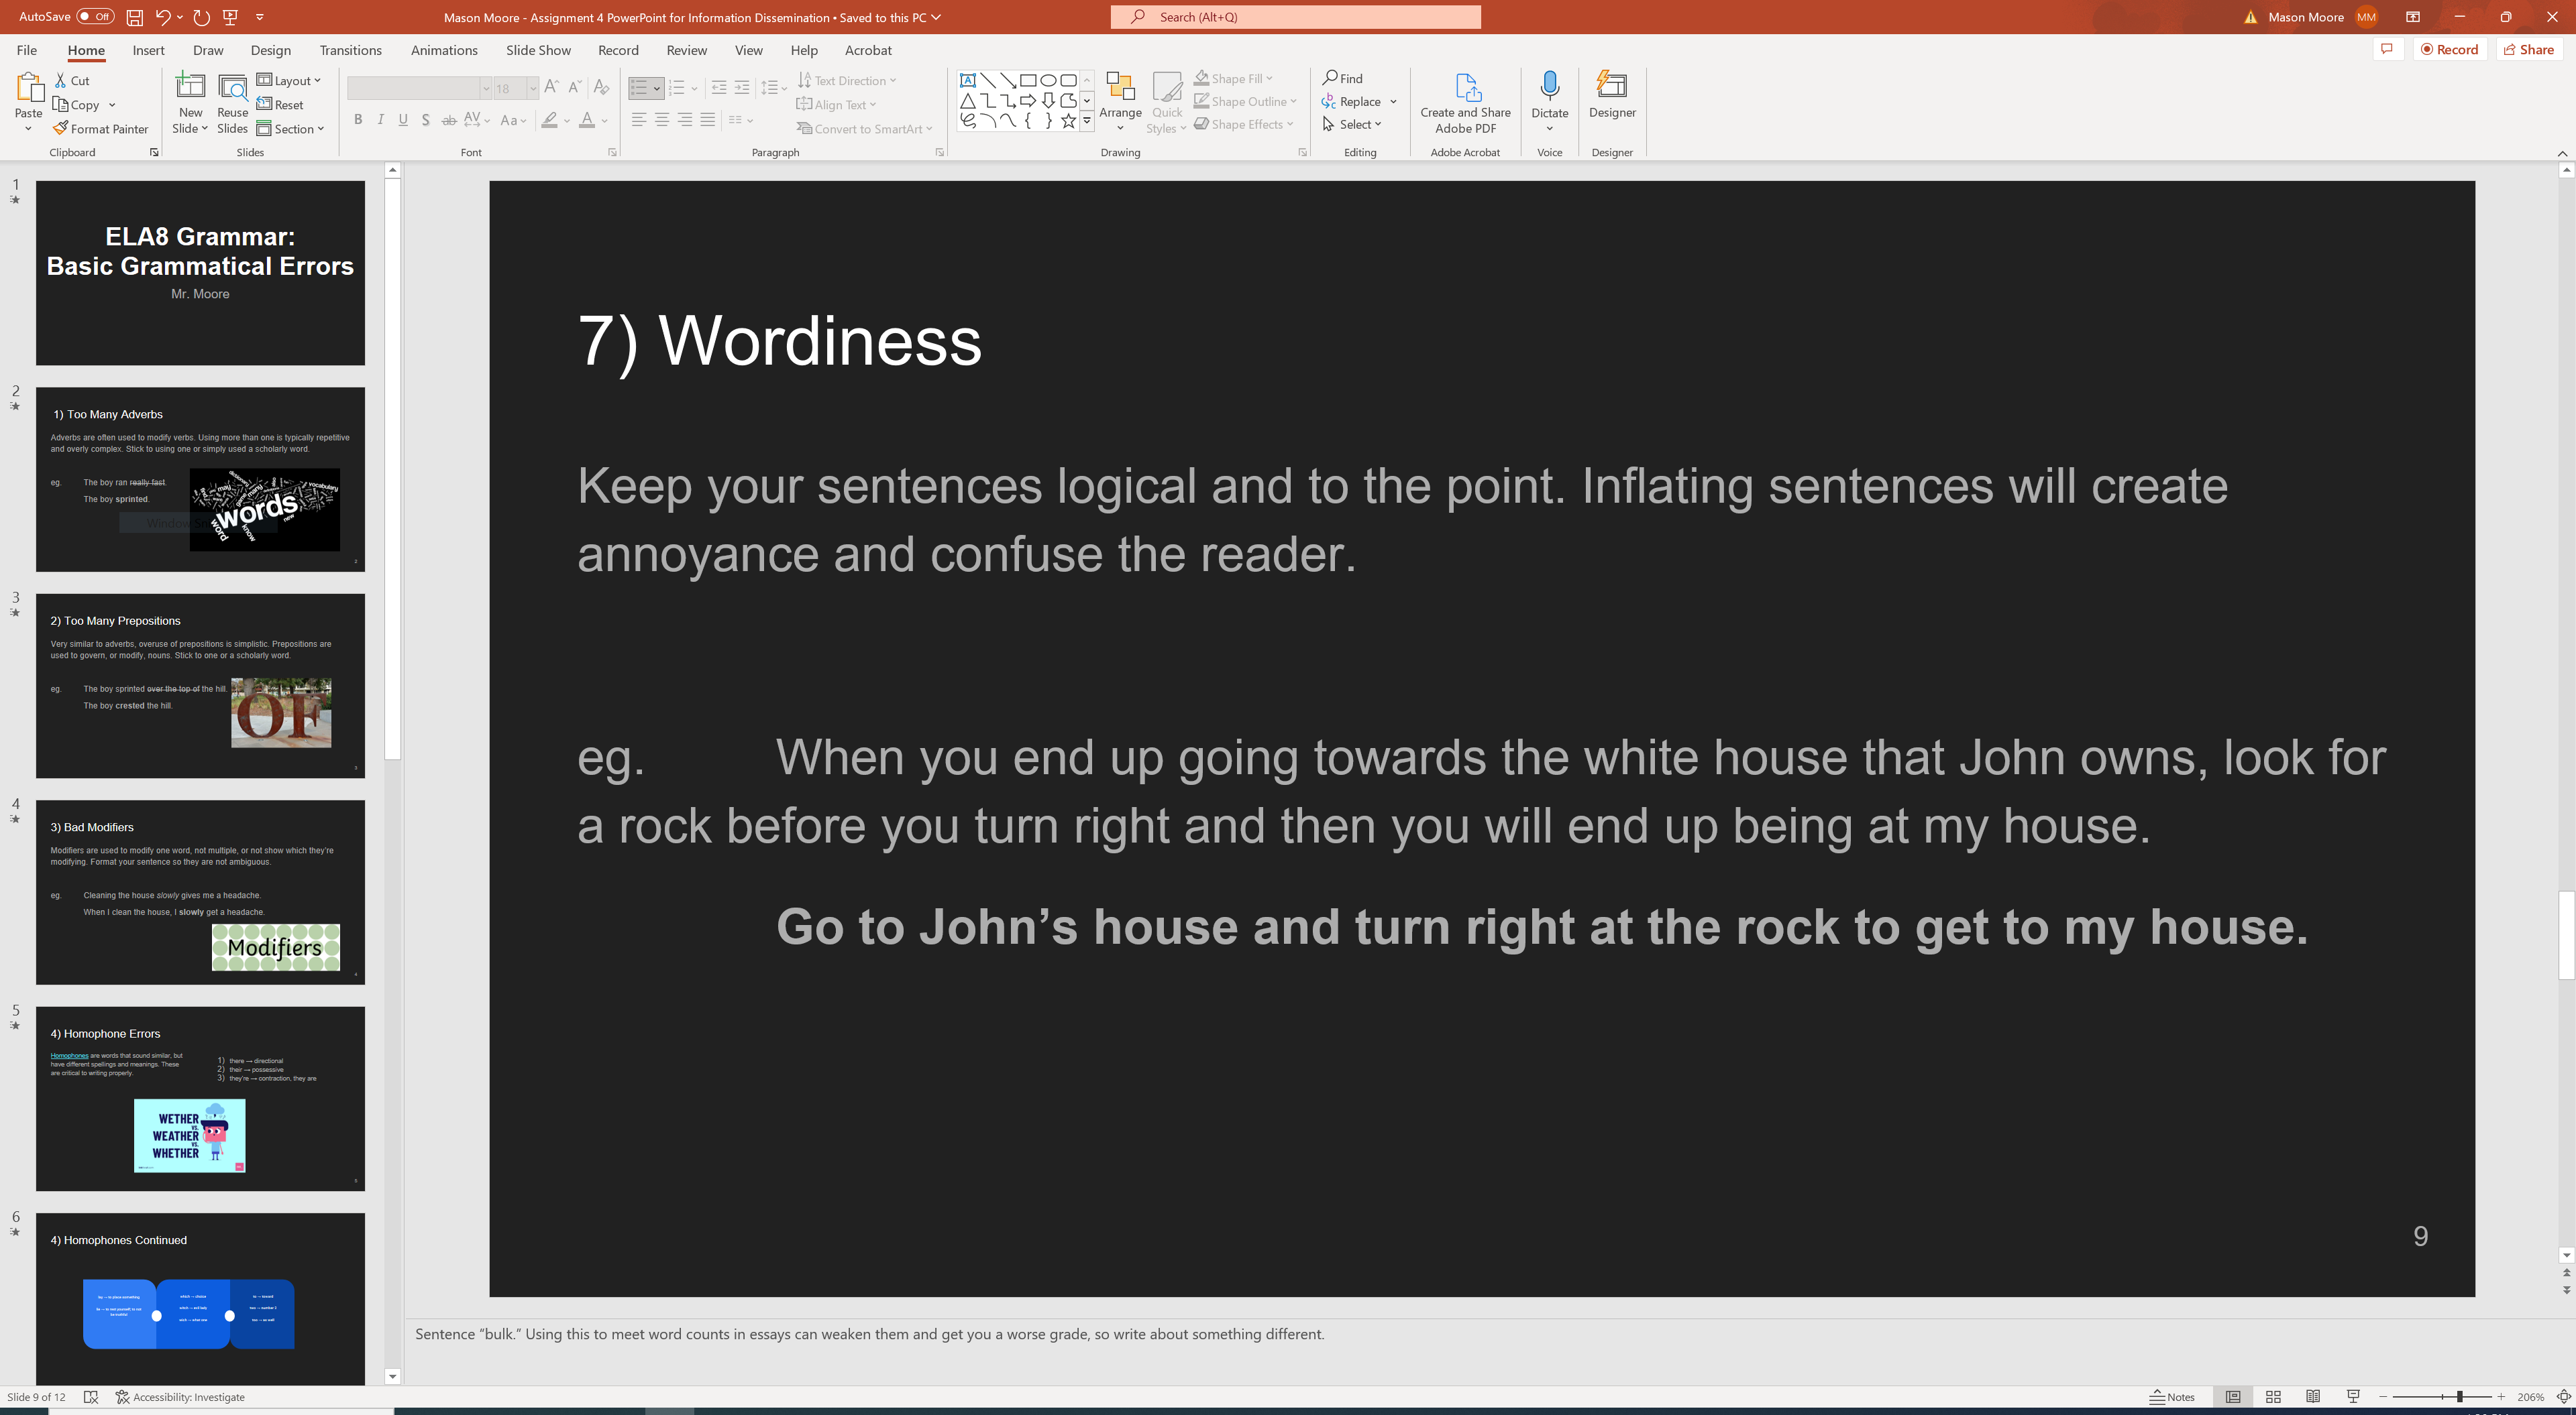Open the Copy dropdown arrow
Screen dimensions: 2576x1415
[x=112, y=105]
